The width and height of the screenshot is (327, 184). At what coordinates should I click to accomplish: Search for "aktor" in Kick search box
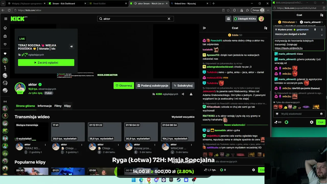(135, 19)
